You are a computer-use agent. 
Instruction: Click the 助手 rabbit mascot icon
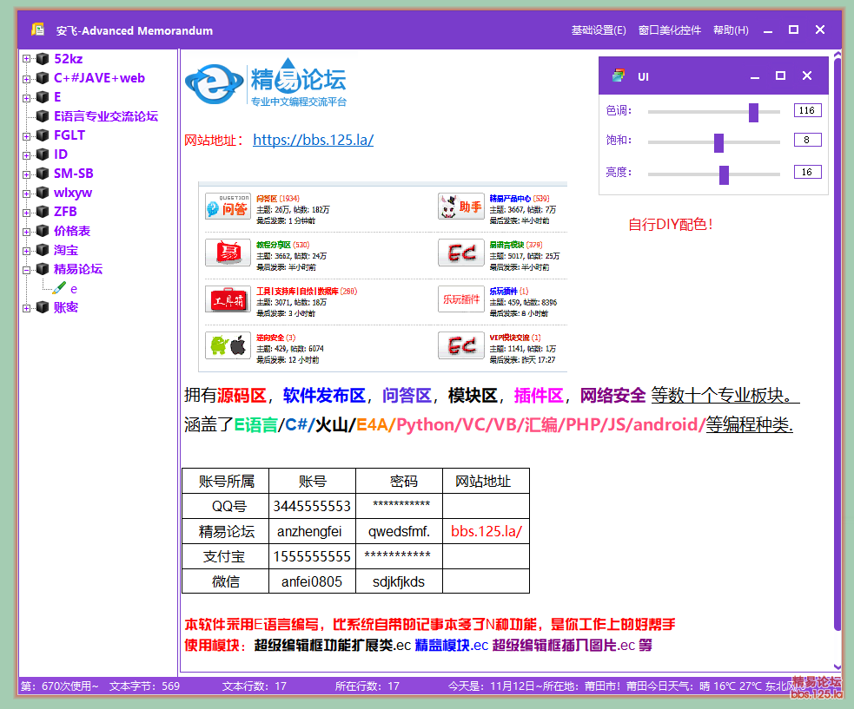tap(460, 207)
